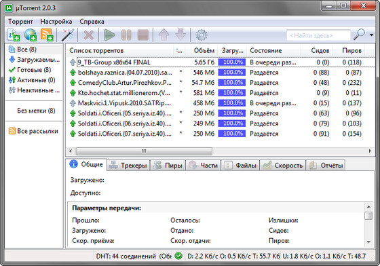The image size is (380, 266).
Task: Click horizontal scrollbar left arrow
Action: [x=71, y=151]
